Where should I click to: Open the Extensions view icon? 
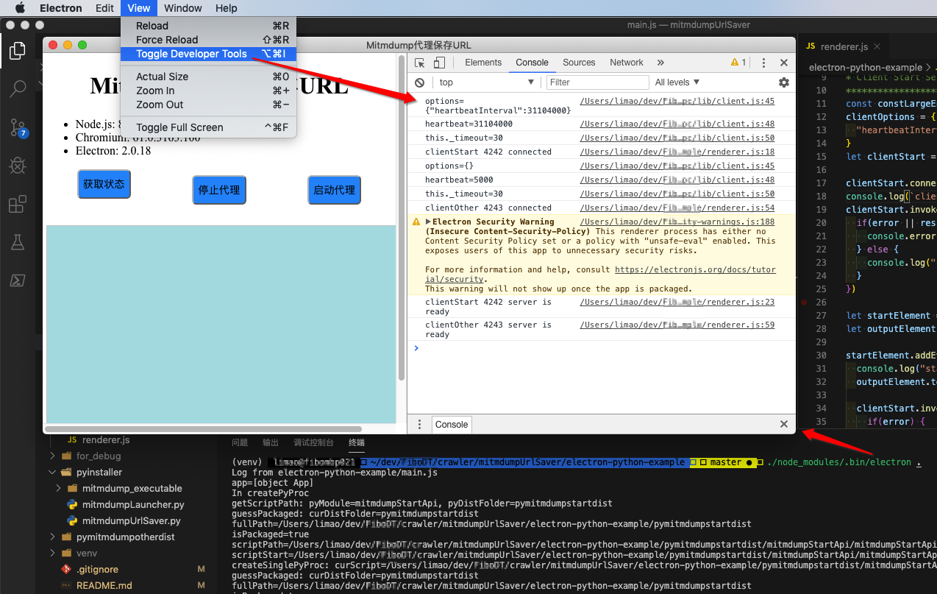point(18,204)
